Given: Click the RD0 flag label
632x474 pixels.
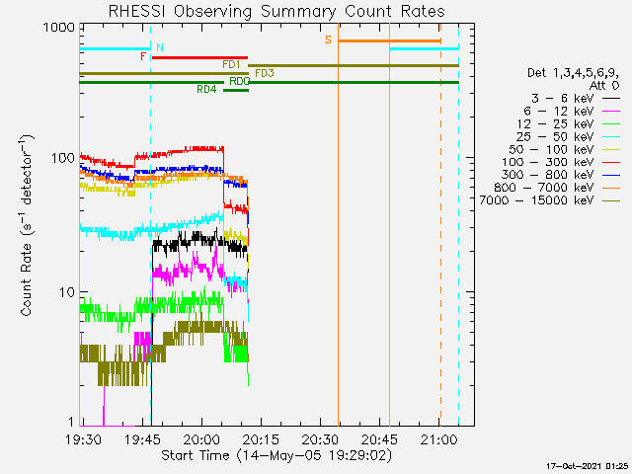Looking at the screenshot, I should click(x=239, y=81).
